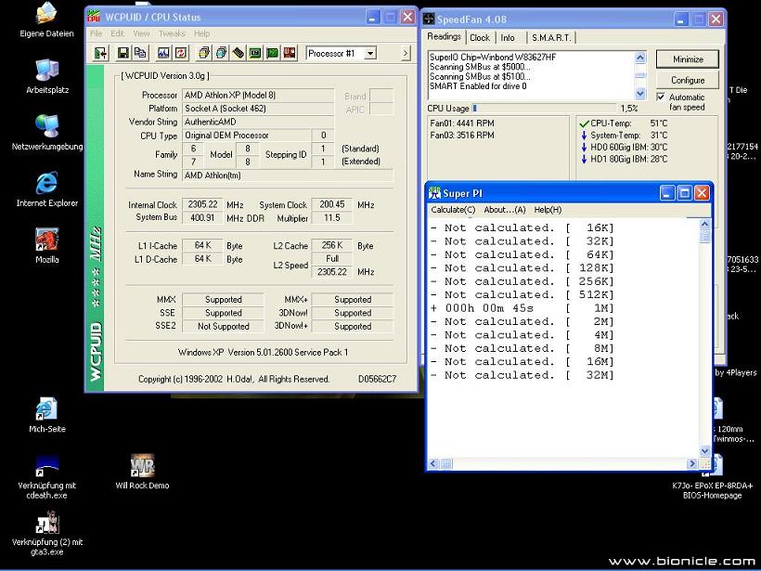Viewport: 761px width, 571px height.
Task: Open the Tweaks menu in WCPUID
Action: point(172,33)
